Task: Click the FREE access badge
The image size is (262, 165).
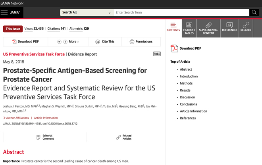Action: 157,54
